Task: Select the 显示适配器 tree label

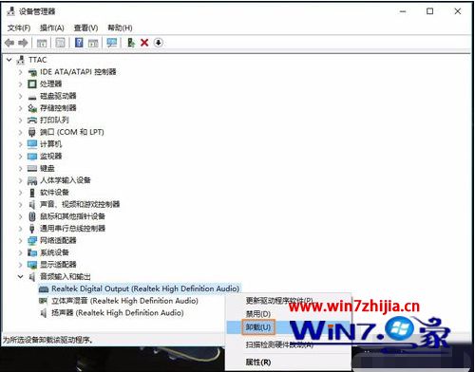Action: pos(58,265)
